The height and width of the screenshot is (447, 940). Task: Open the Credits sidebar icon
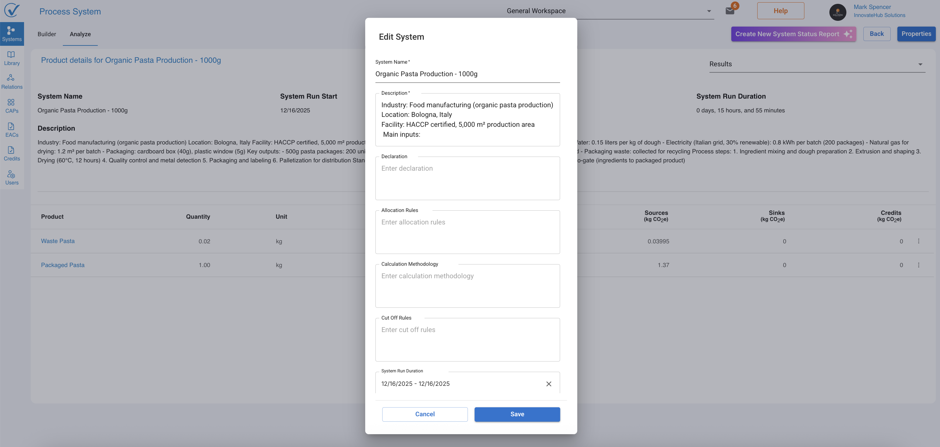(12, 153)
